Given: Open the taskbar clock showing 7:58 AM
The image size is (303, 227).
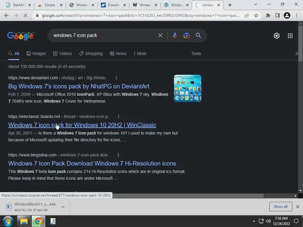Looking at the screenshot, I should [281, 221].
